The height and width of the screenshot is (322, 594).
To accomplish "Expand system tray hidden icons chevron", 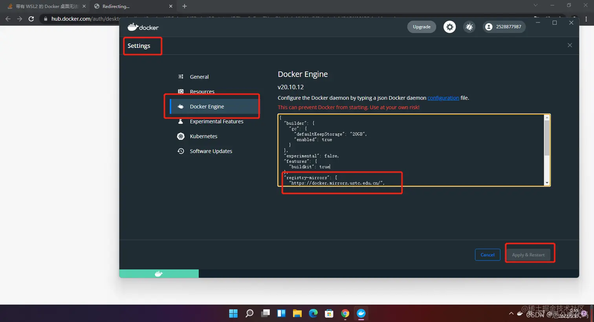I will (511, 313).
